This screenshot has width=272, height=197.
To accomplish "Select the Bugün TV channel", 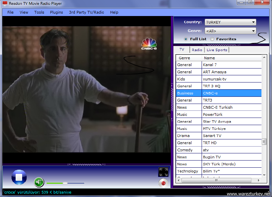I will 219,157.
